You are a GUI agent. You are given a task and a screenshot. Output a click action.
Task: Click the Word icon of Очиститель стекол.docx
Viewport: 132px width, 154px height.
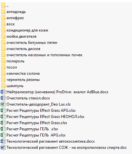(x=3, y=98)
